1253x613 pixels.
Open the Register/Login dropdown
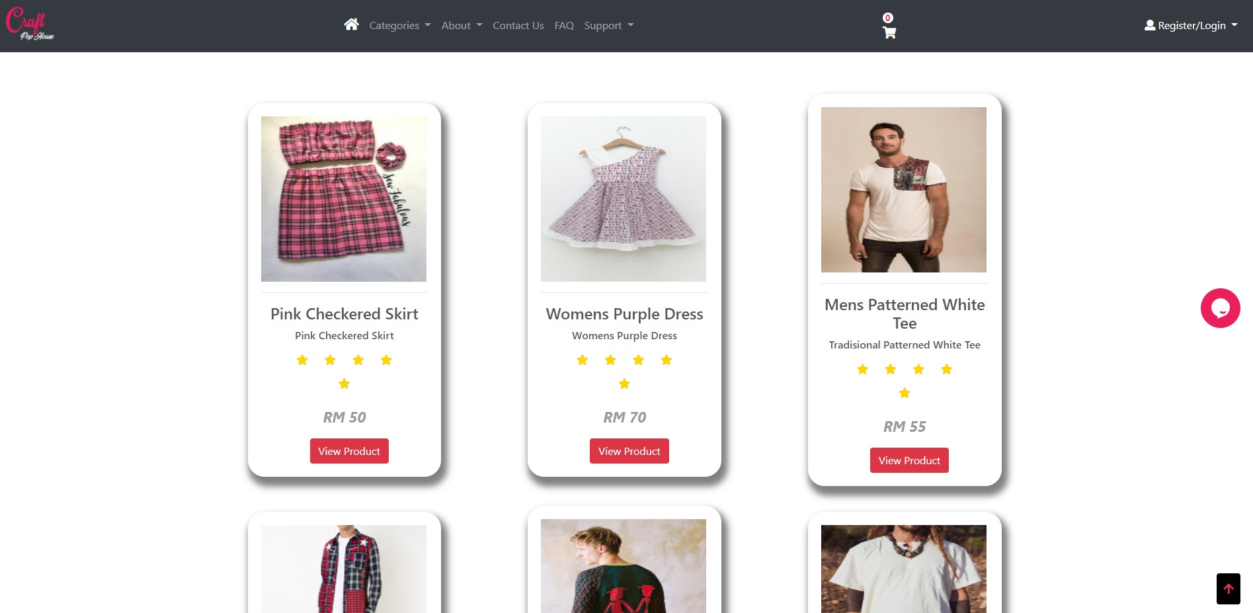click(1191, 25)
